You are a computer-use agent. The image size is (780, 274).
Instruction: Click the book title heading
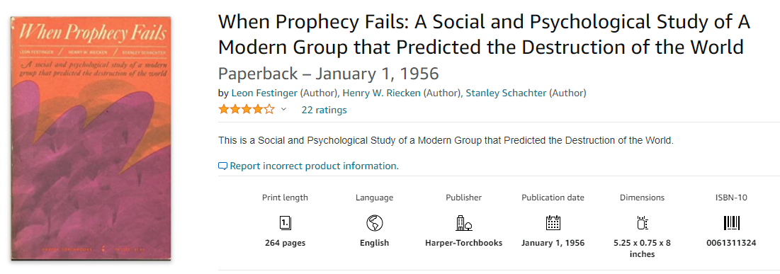(x=484, y=35)
